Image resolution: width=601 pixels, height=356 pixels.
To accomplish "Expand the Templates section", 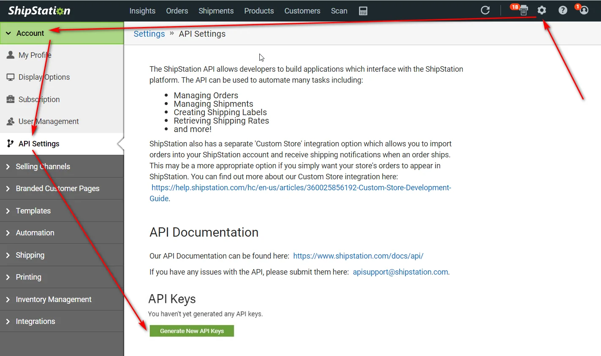I will tap(62, 210).
